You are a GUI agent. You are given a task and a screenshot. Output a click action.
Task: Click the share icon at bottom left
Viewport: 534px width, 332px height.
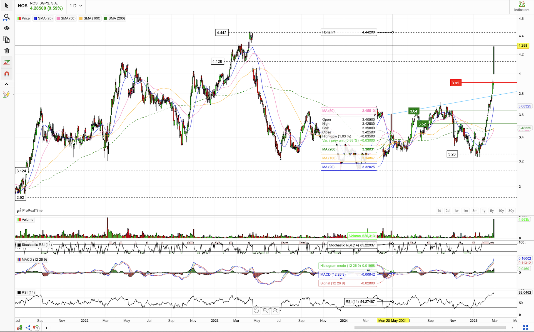pyautogui.click(x=28, y=328)
